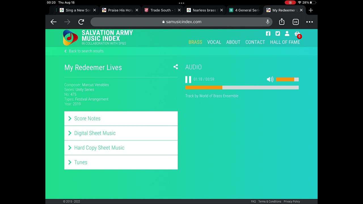Screen dimensions: 363x204
Task: Open Privacy Policy footer link
Action: pyautogui.click(x=292, y=201)
